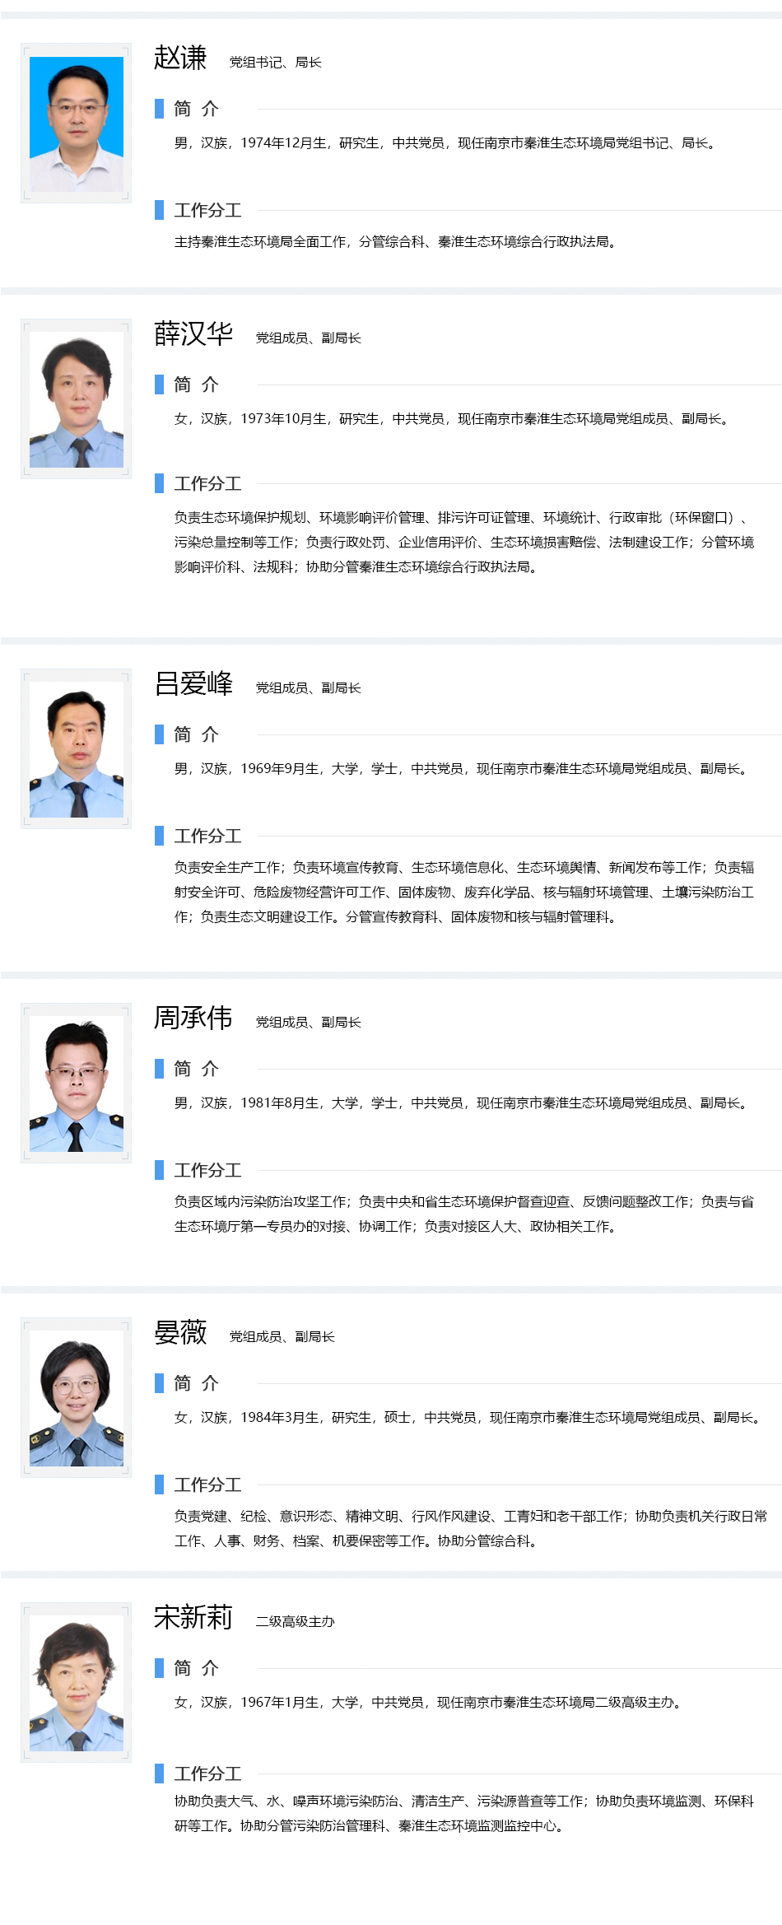Click the 简介 heading under 赵谦
Screen dimensions: 782x1925
197,109
